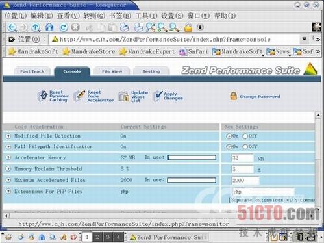Switch to the Fast Track tab

(32, 71)
